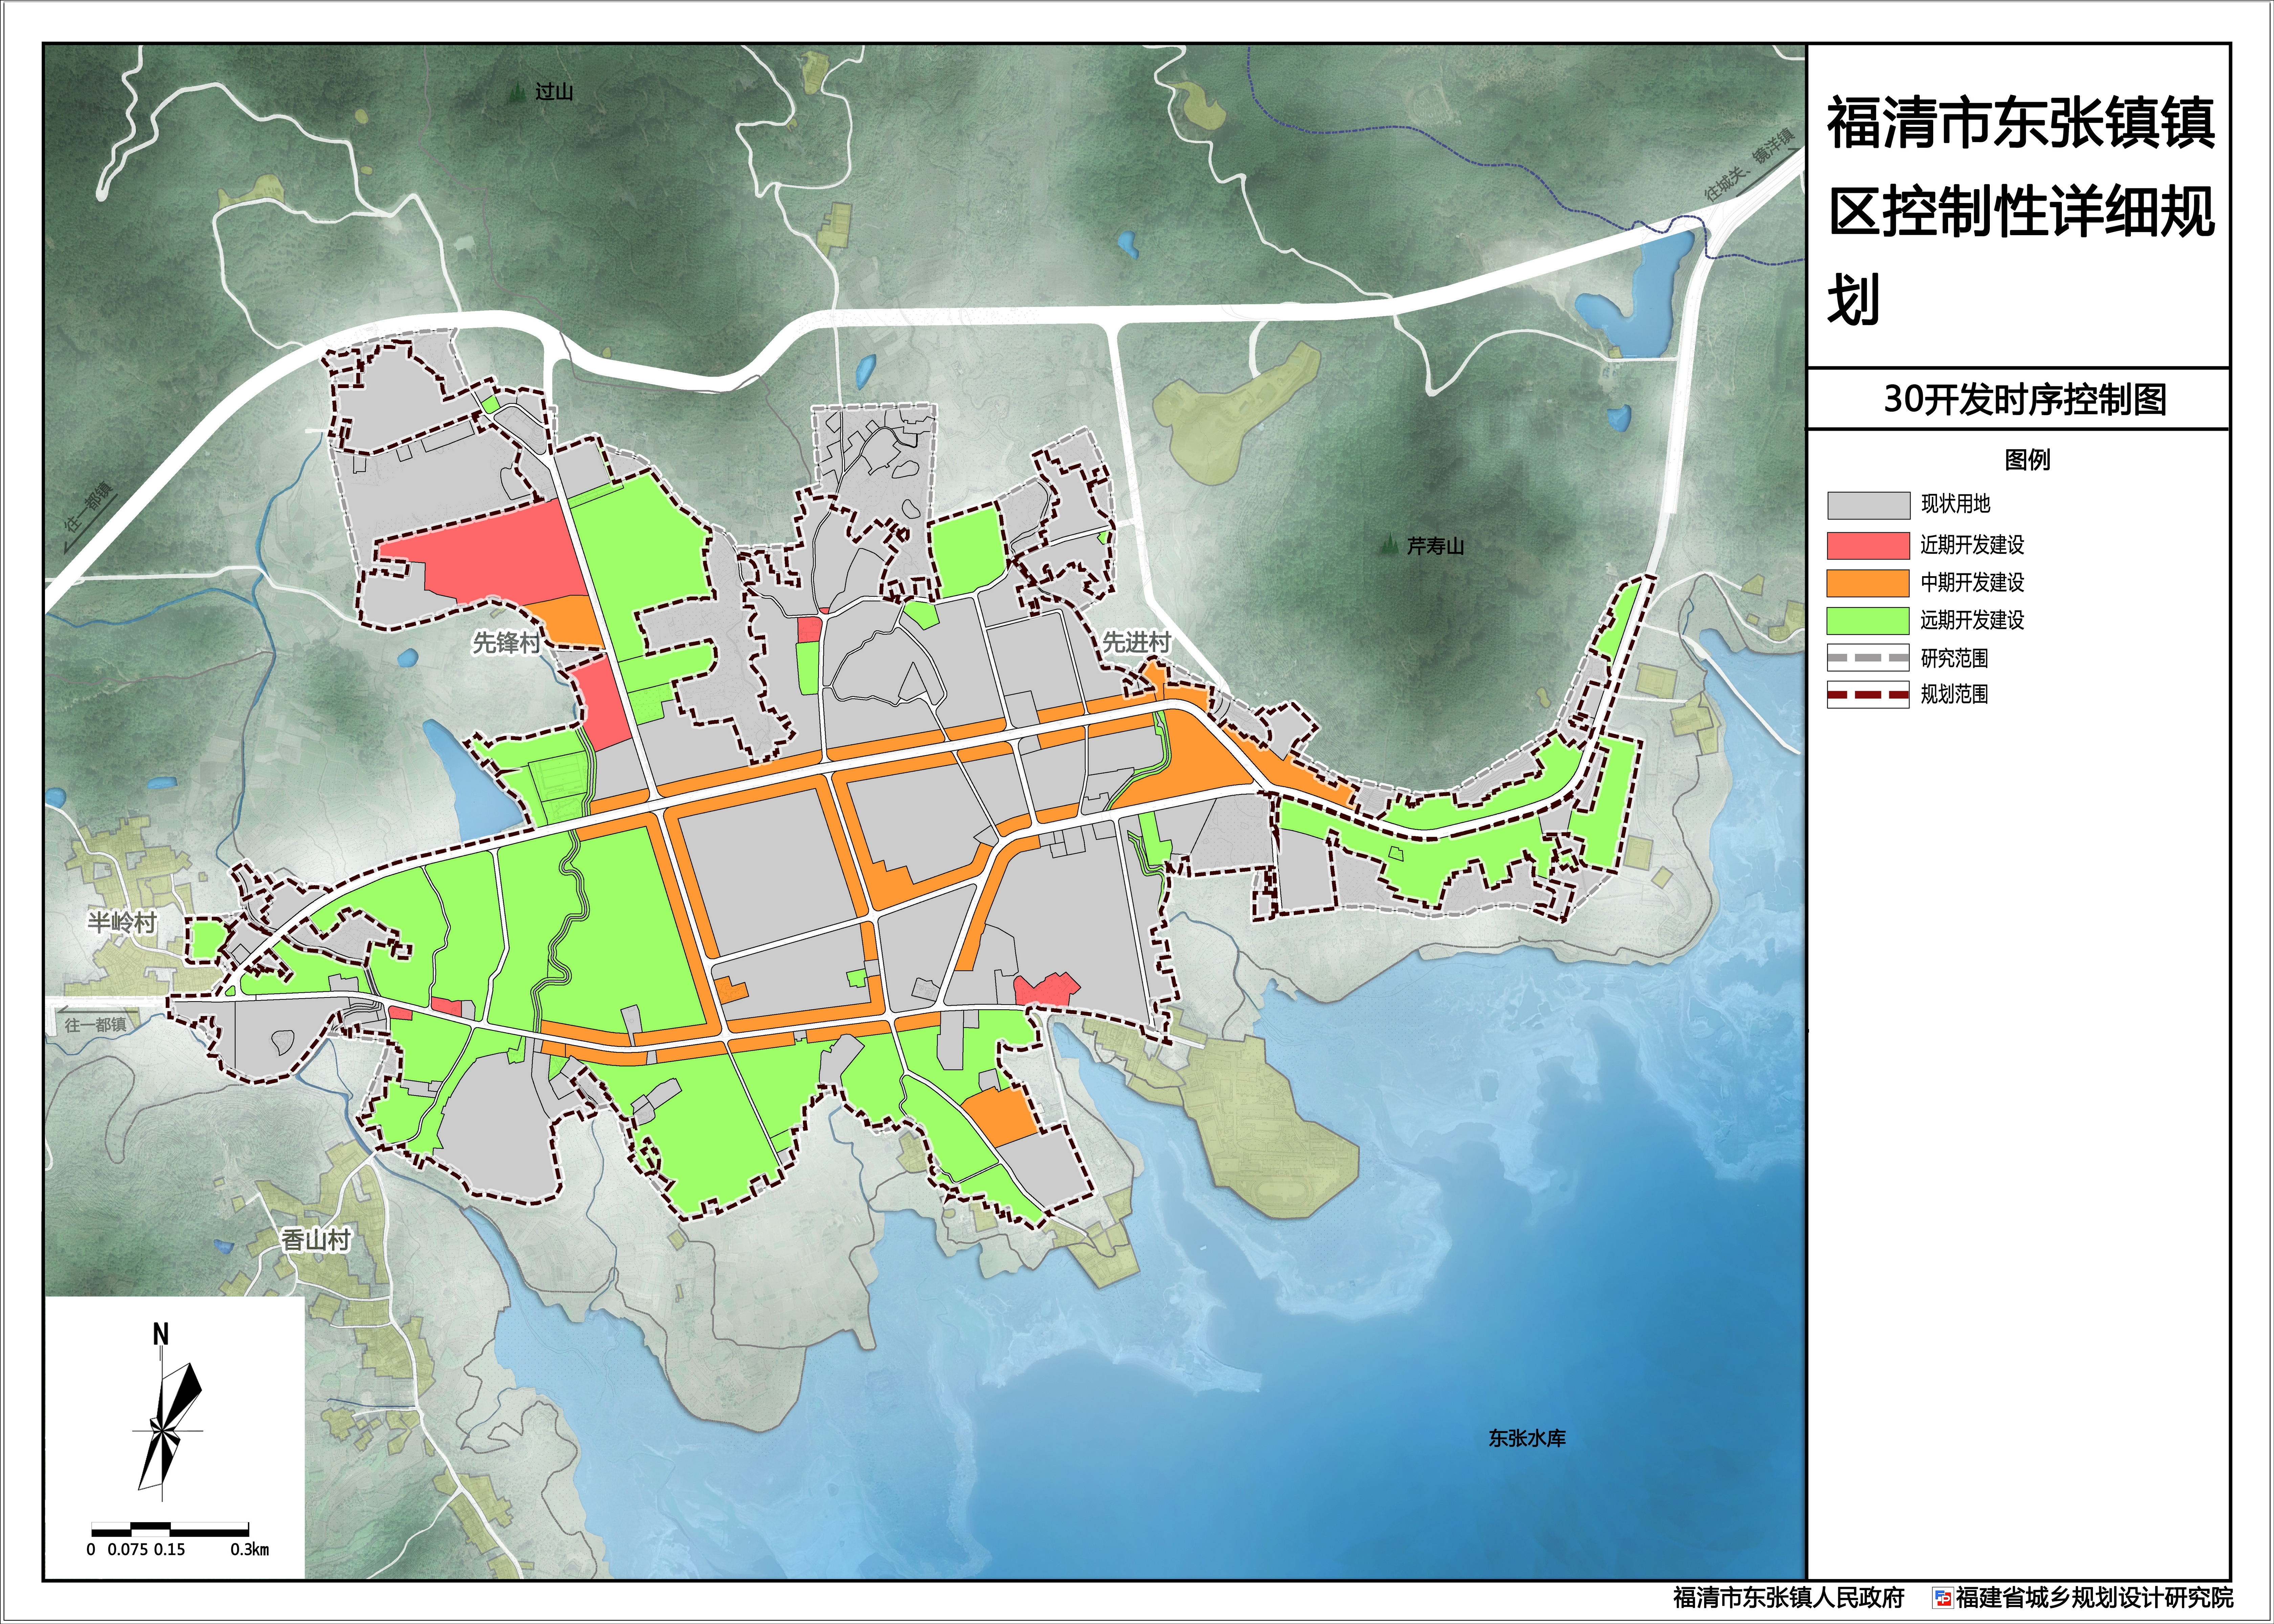Click the 东张水库 reservoir label
This screenshot has width=2274, height=1624.
click(x=1527, y=1438)
